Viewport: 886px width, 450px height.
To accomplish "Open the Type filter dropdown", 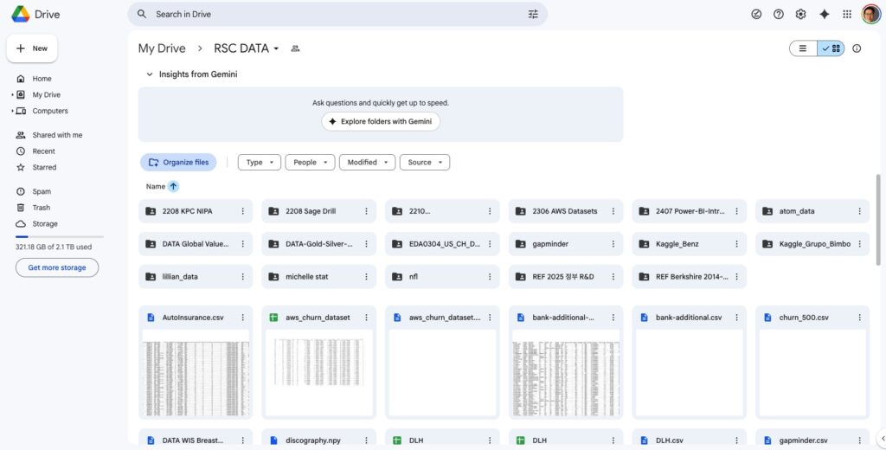I will click(x=260, y=163).
